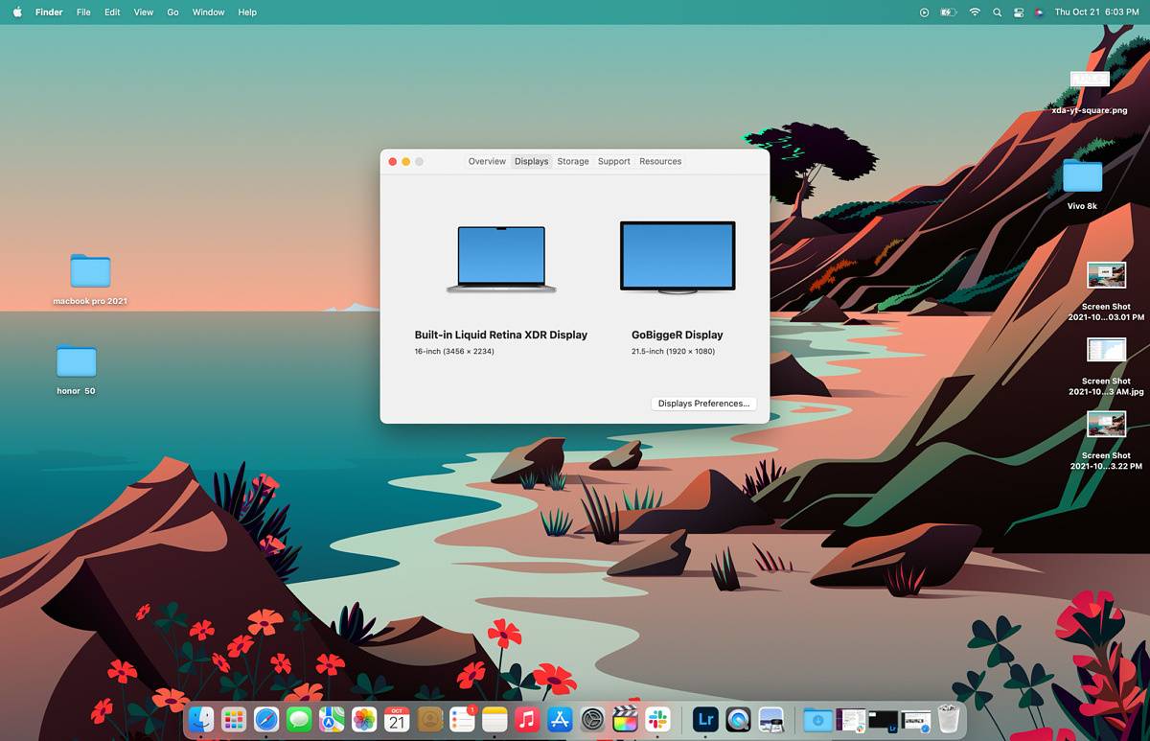The height and width of the screenshot is (741, 1150).
Task: Open the Apple menu
Action: click(x=17, y=12)
